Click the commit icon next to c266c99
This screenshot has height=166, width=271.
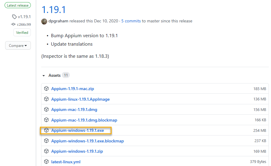click(13, 24)
